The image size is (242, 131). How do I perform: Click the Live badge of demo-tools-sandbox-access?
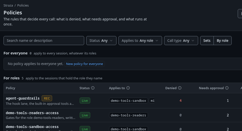tap(85, 129)
